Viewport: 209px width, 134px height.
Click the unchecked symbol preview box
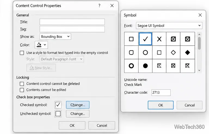tap(58, 114)
